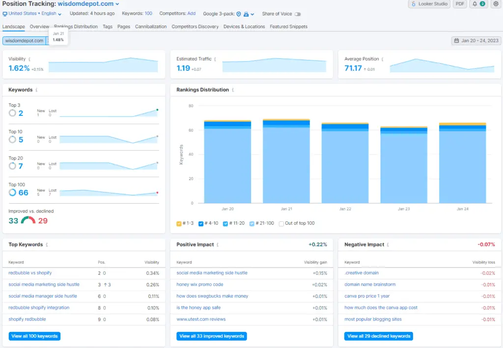The height and width of the screenshot is (348, 503).
Task: Click the Average Position value 71.17
Action: 353,68
